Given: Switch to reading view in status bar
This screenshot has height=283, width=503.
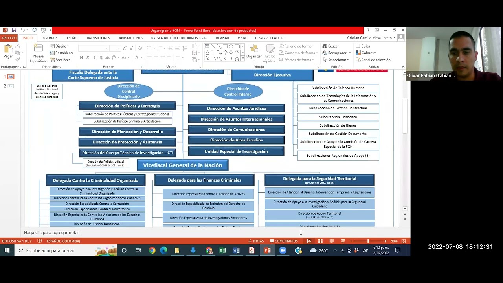Looking at the screenshot, I should point(331,241).
